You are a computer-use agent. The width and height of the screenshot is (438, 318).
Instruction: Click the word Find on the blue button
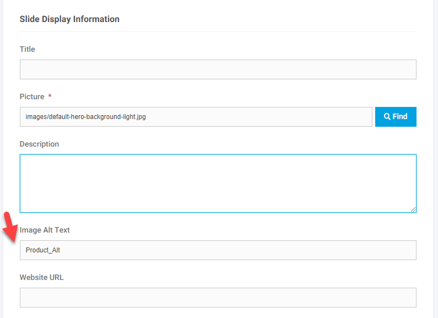coord(400,116)
